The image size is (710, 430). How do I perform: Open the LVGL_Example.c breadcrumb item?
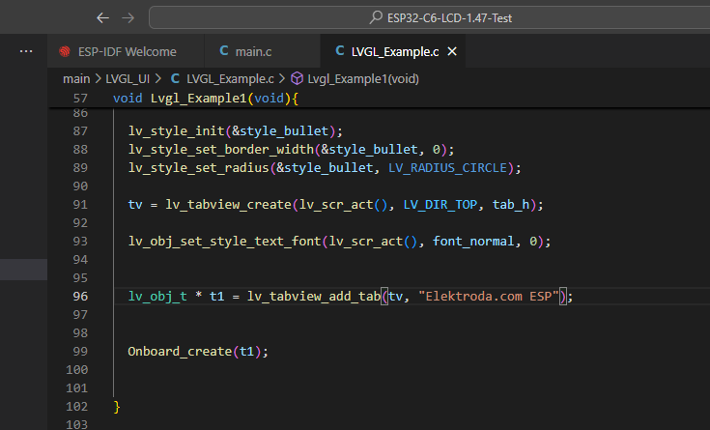230,79
